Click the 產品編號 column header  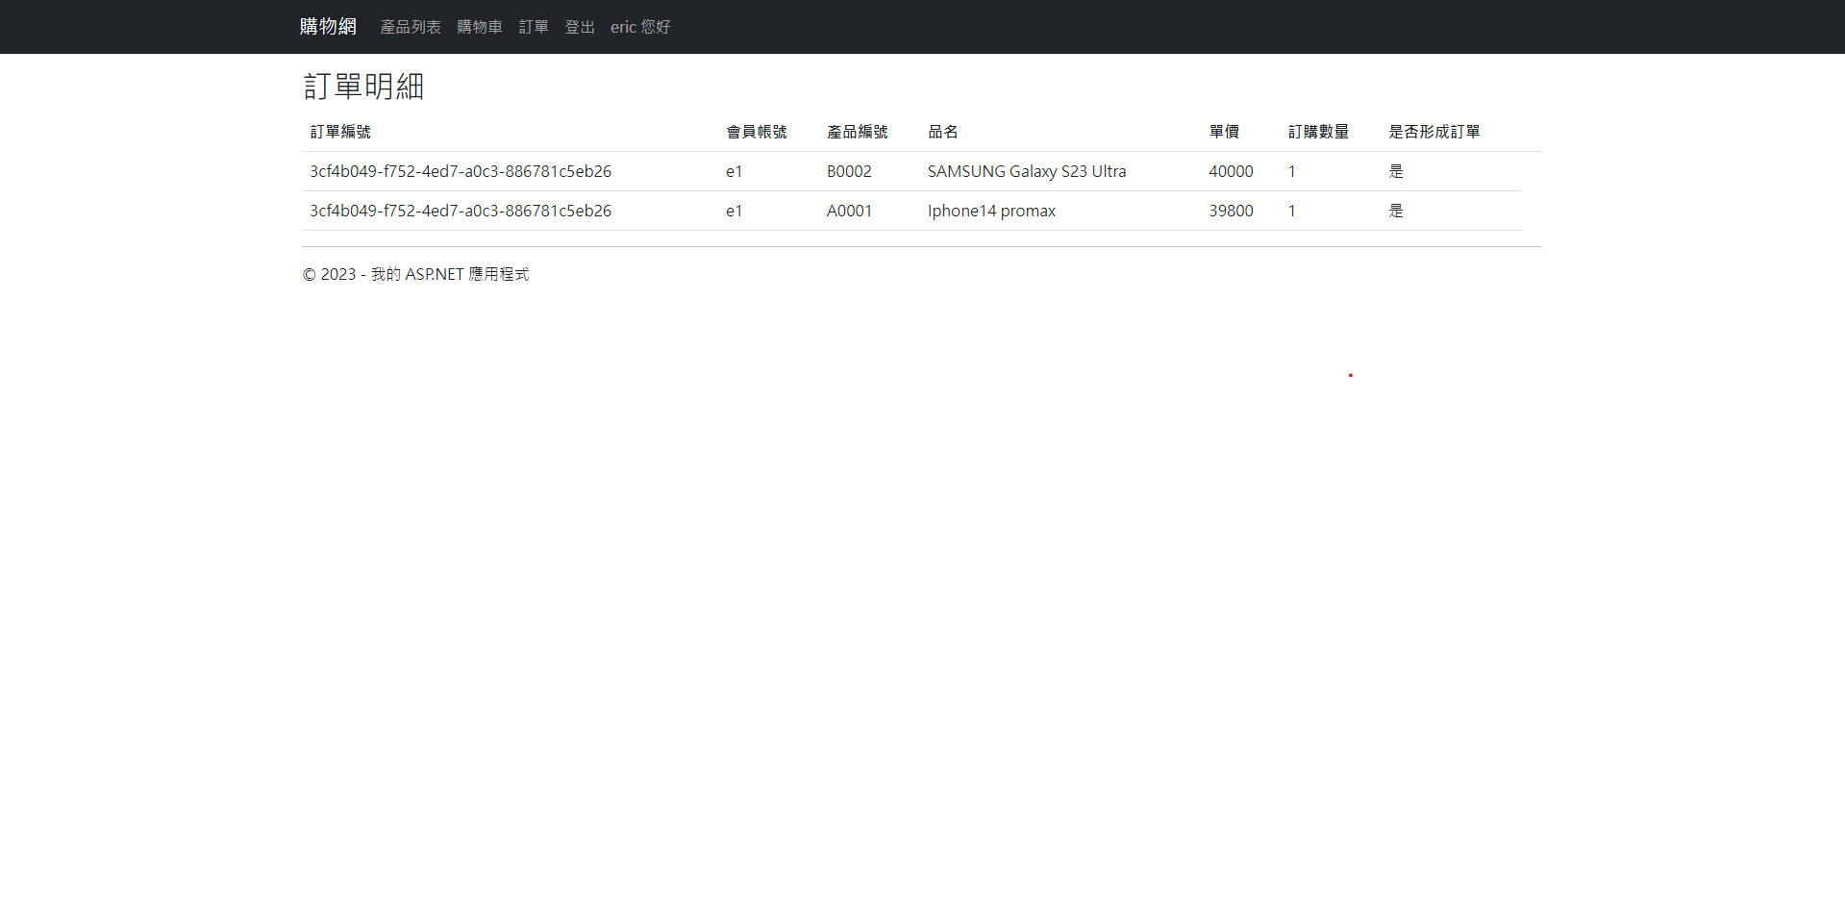coord(858,132)
